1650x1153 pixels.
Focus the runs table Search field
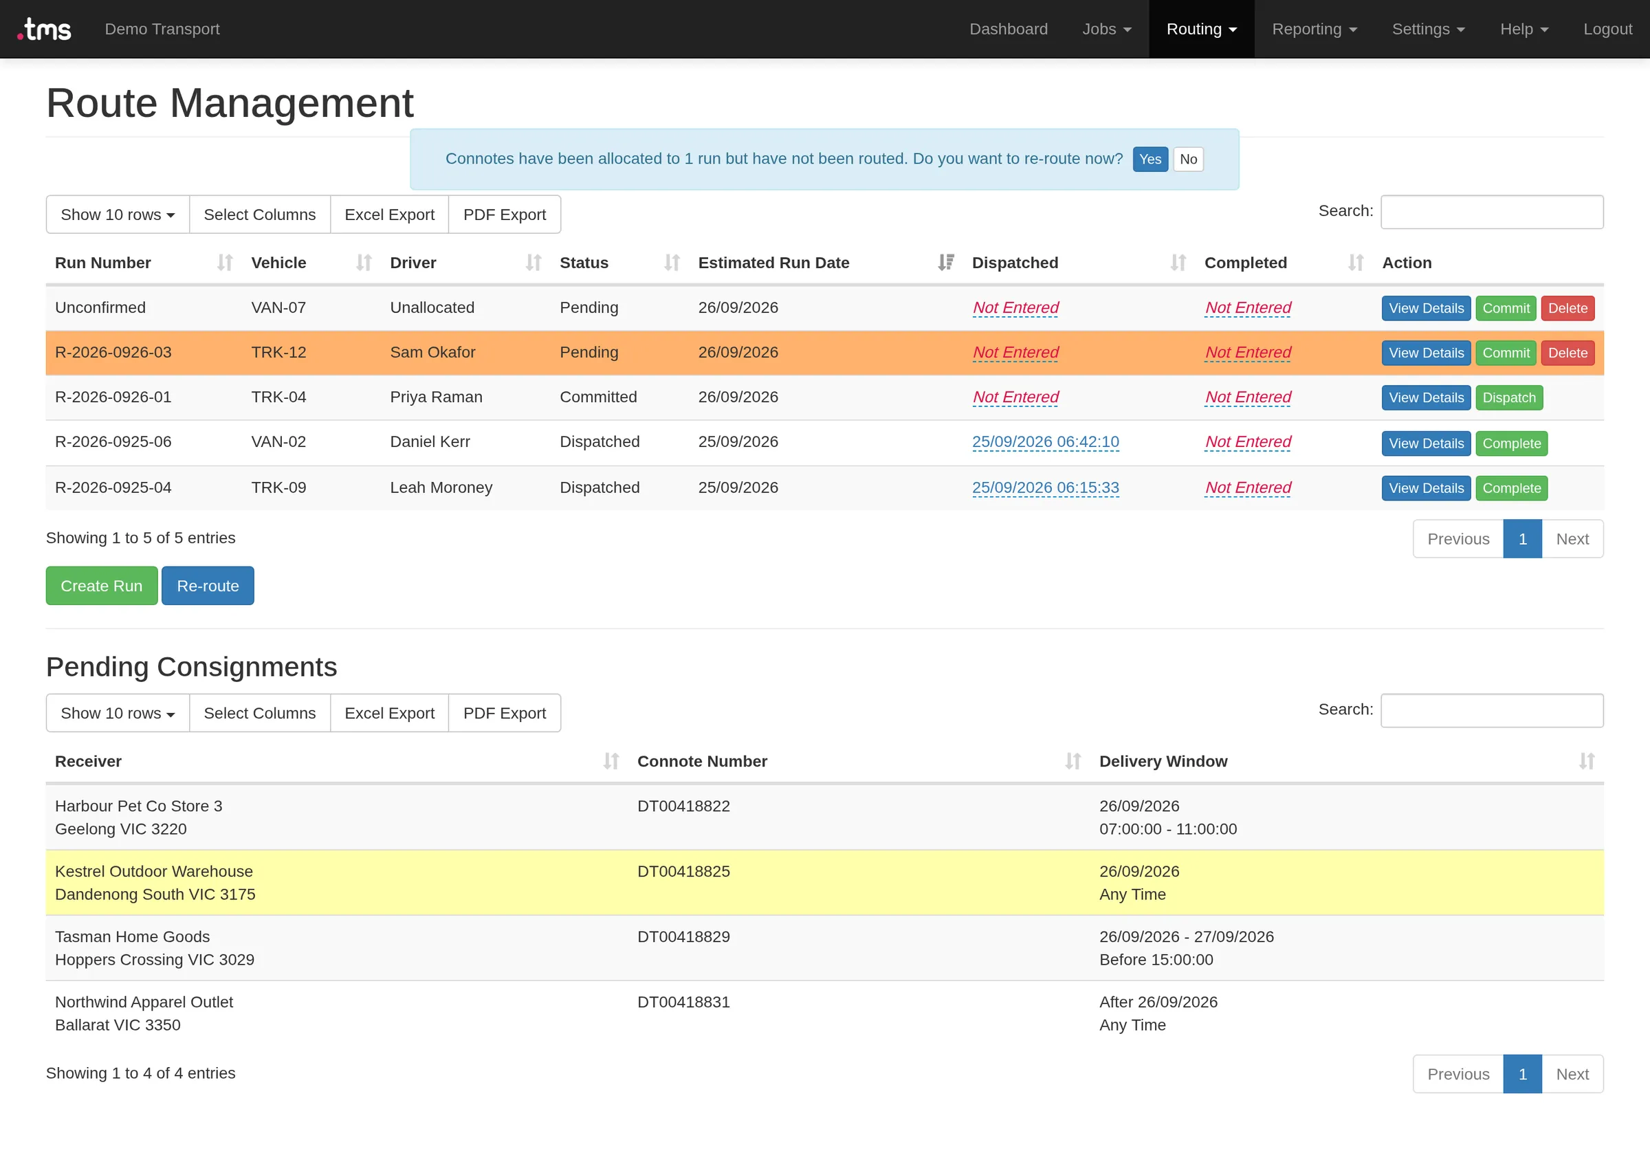pos(1492,212)
